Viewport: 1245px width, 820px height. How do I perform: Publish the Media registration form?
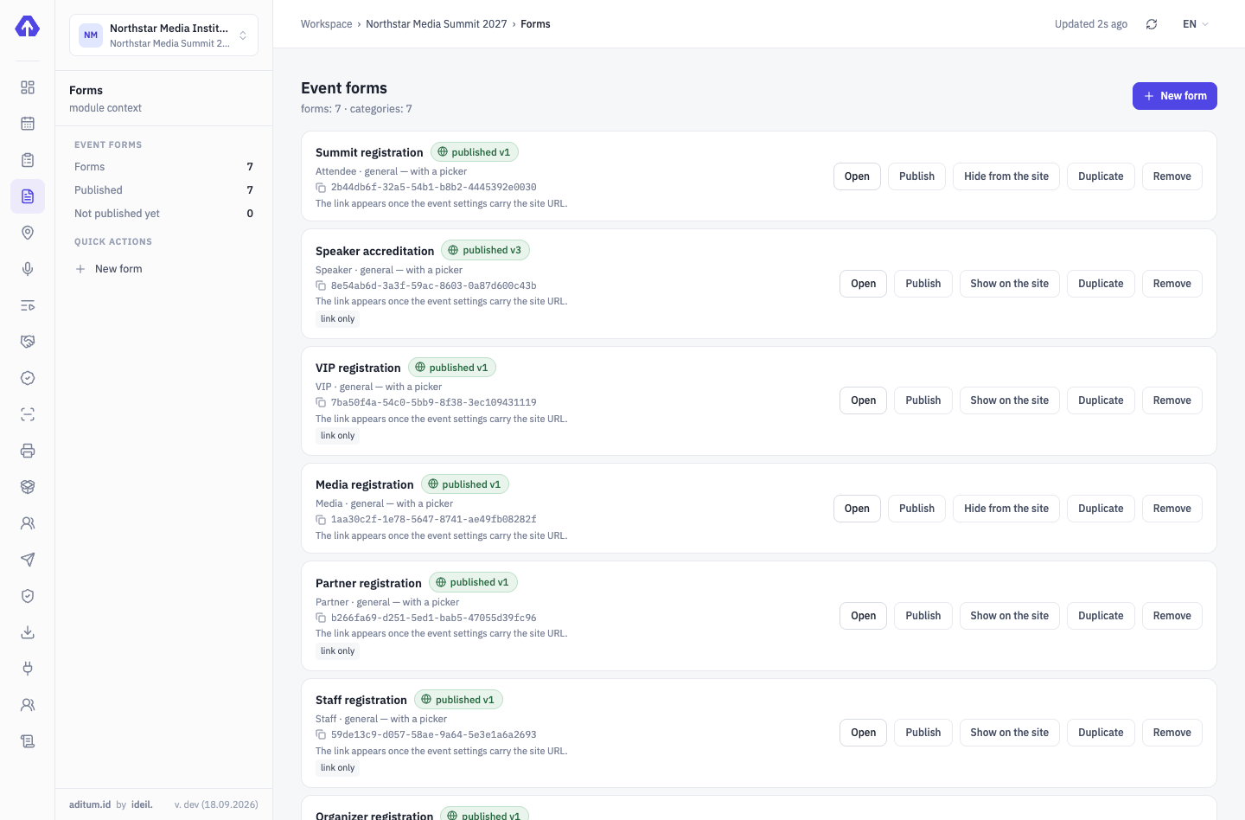916,509
